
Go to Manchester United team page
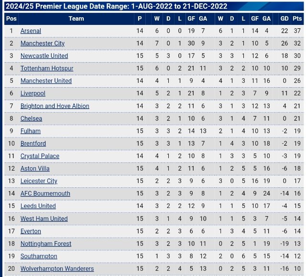click(46, 81)
